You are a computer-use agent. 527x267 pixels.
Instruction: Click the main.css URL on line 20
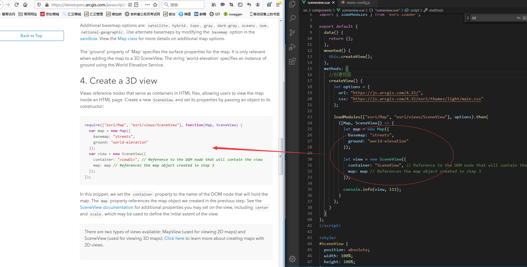coord(417,99)
